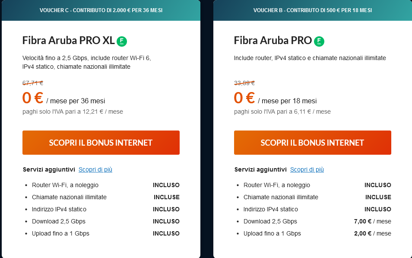Click Router Wi-Fi a noleggio in PRO XL list
Image resolution: width=412 pixels, height=258 pixels.
pos(65,185)
